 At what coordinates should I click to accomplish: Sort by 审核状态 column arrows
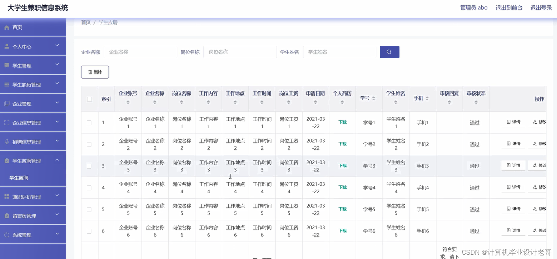point(476,103)
